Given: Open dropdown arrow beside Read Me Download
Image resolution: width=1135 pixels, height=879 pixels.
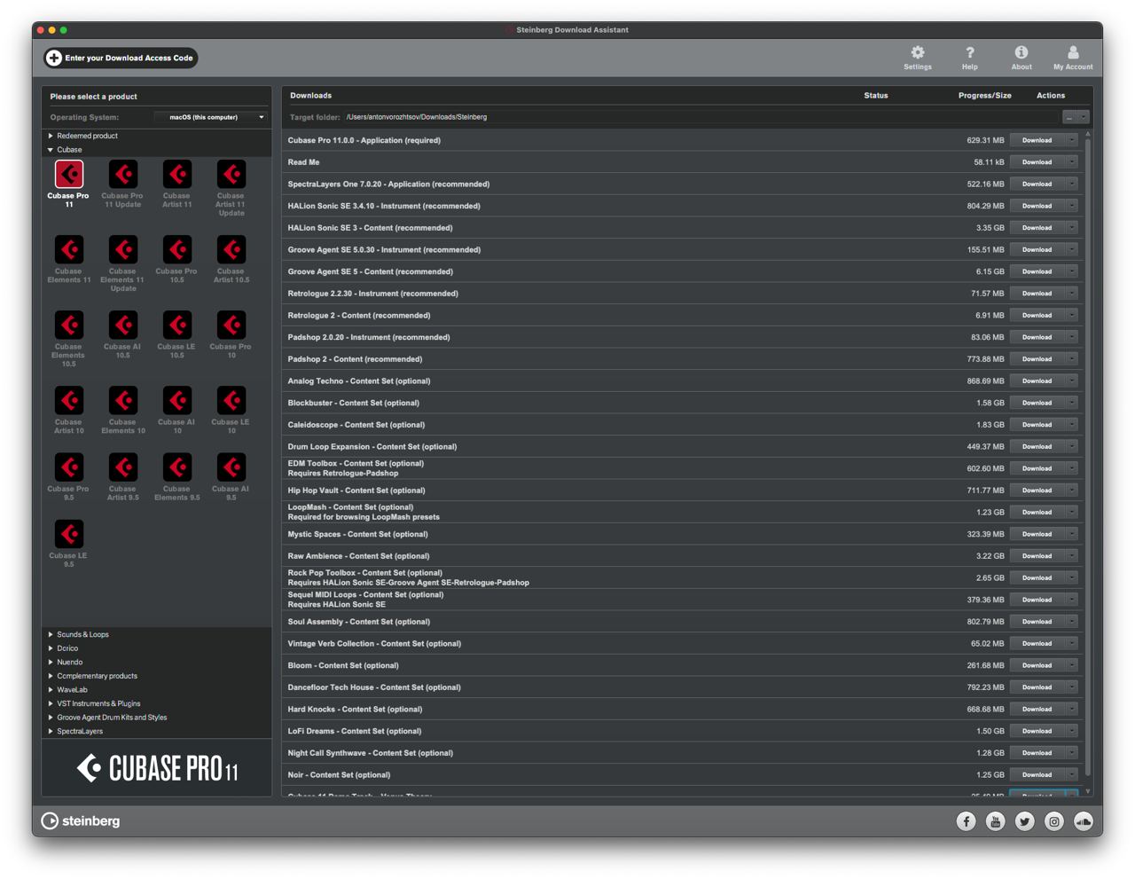Looking at the screenshot, I should pyautogui.click(x=1072, y=162).
